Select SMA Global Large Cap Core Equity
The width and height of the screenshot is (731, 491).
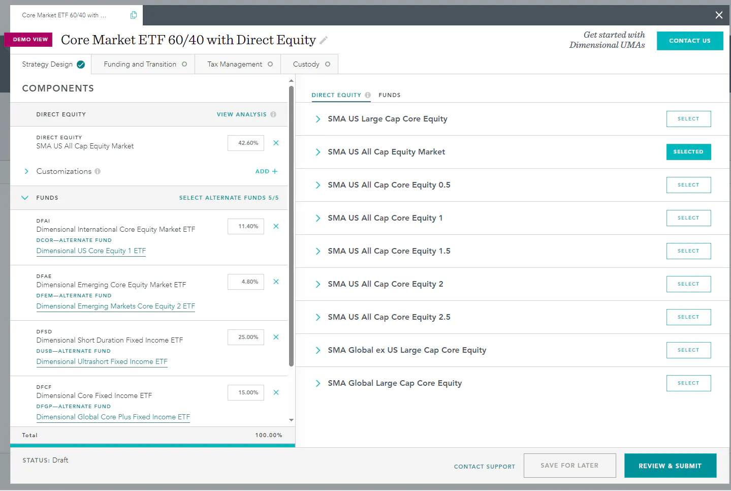tap(688, 383)
